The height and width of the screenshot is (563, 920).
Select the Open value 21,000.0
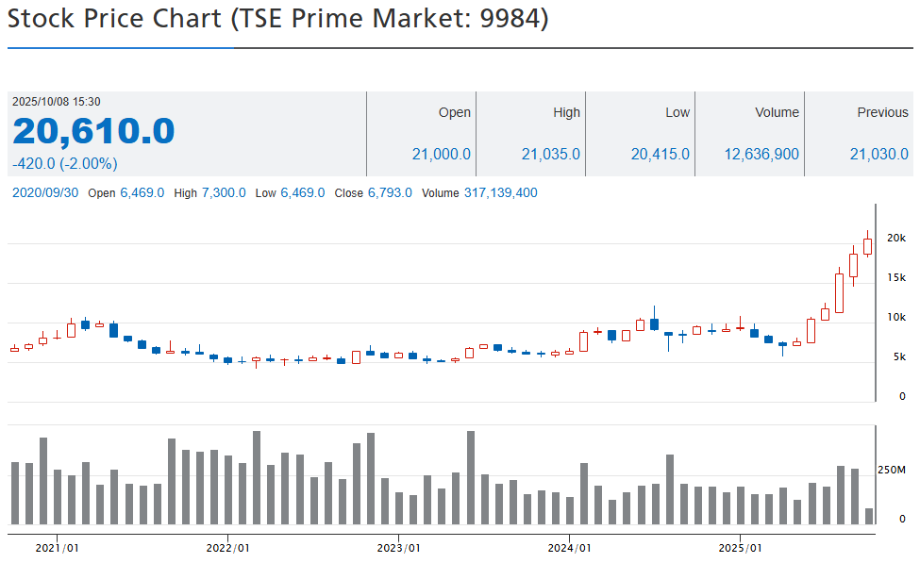[x=441, y=154]
